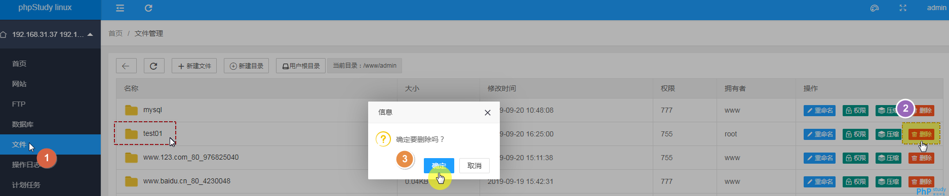Open the www.123.com_80_976825040 folder icon

pos(132,158)
